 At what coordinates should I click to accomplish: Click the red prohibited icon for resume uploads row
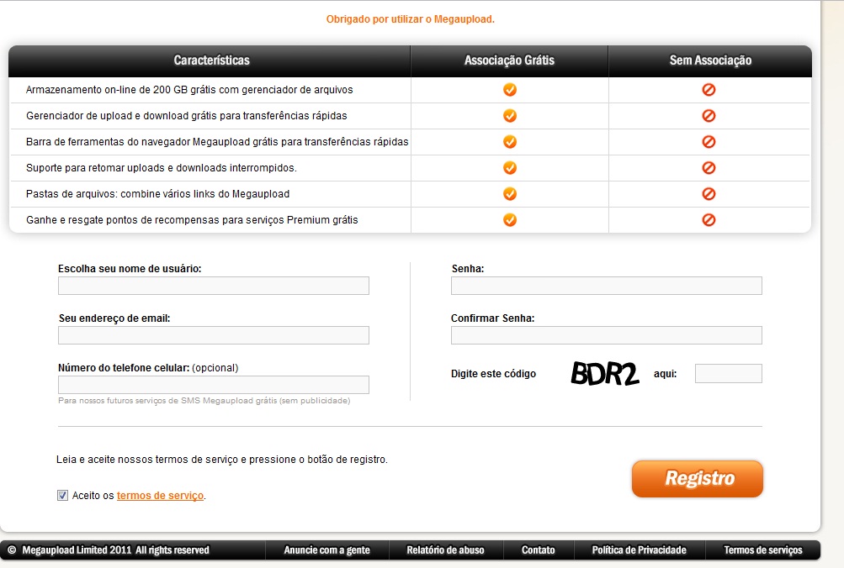pyautogui.click(x=709, y=168)
